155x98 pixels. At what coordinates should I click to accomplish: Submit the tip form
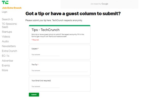tap(34, 95)
